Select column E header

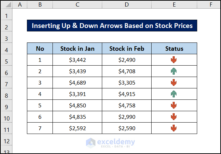(x=174, y=5)
